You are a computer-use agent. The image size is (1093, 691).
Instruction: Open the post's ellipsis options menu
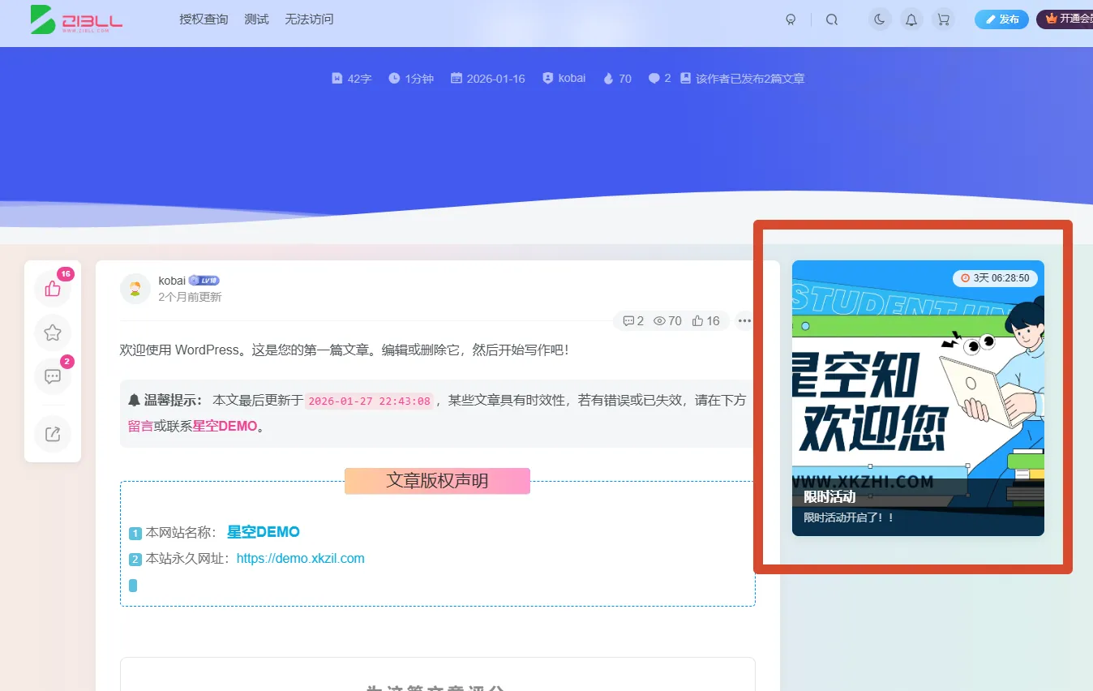pos(744,320)
